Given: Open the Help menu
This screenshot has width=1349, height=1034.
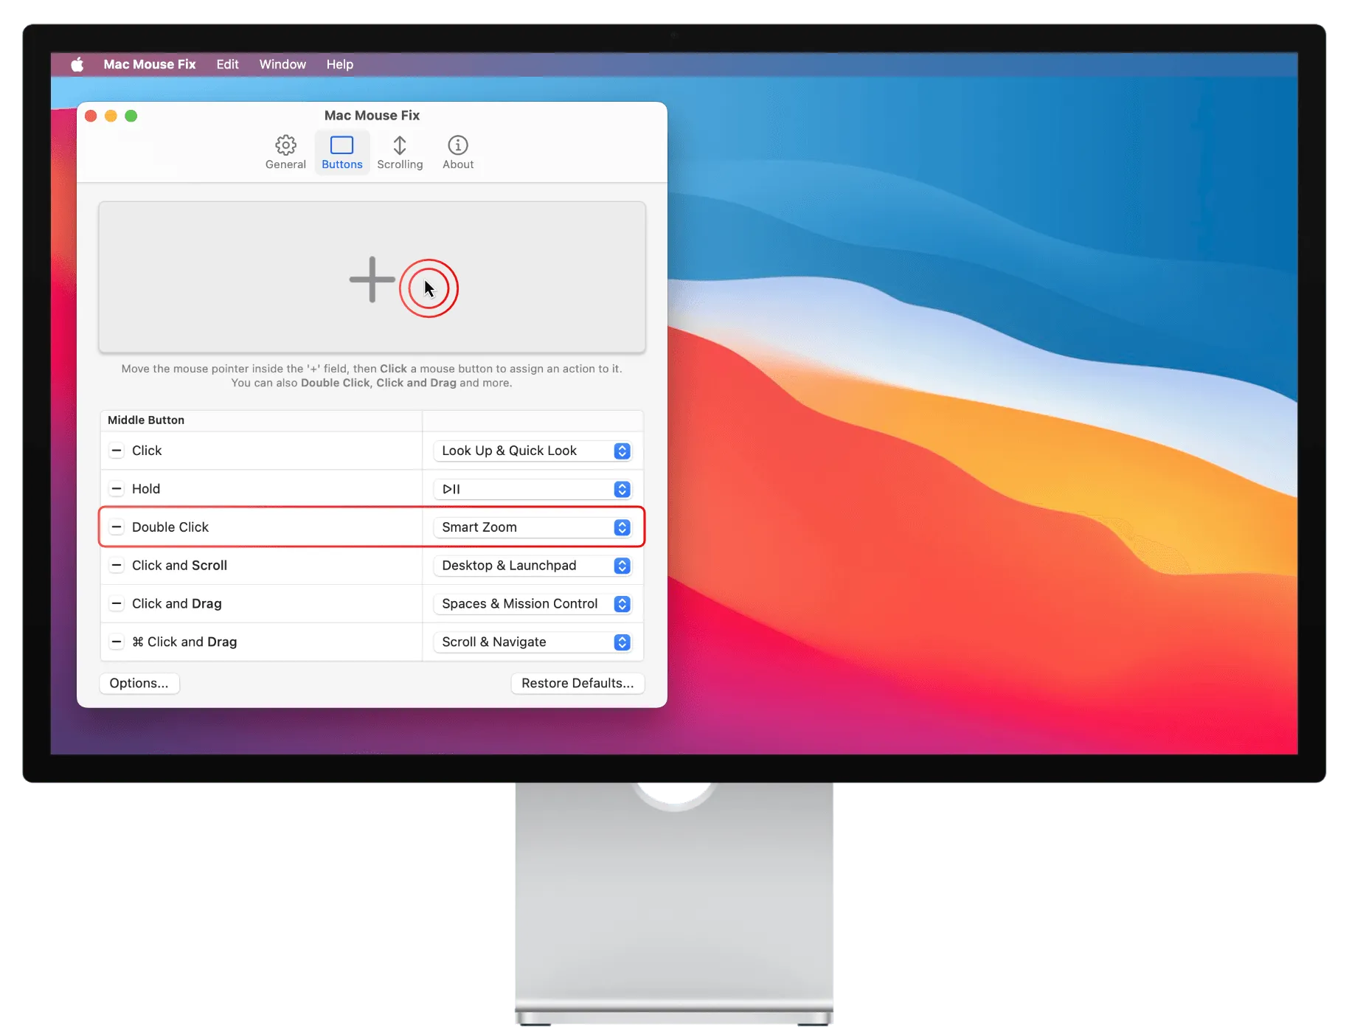Looking at the screenshot, I should pyautogui.click(x=339, y=64).
